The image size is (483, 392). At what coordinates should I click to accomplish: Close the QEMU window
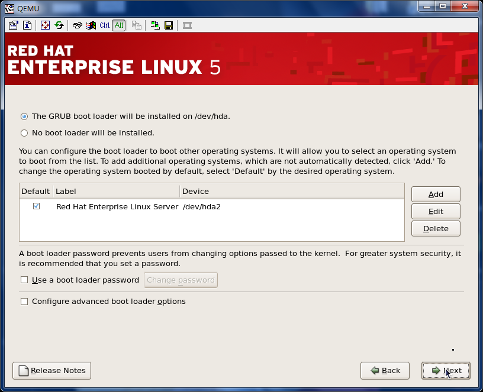pyautogui.click(x=465, y=6)
